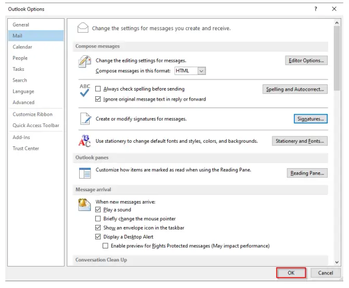Click the envelope icon beside the Mail settings heading
This screenshot has height=288, width=349.
click(x=83, y=28)
